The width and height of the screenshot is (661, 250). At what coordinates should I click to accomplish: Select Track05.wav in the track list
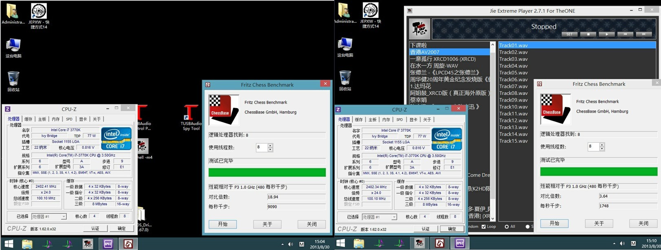513,73
